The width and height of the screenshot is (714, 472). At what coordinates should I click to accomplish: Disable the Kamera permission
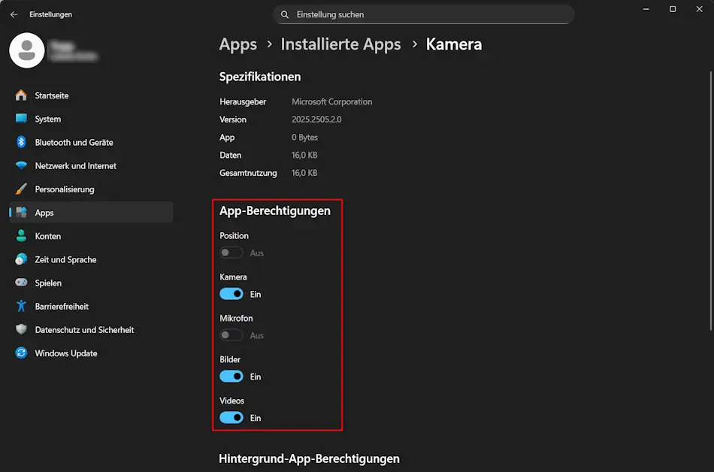tap(231, 293)
